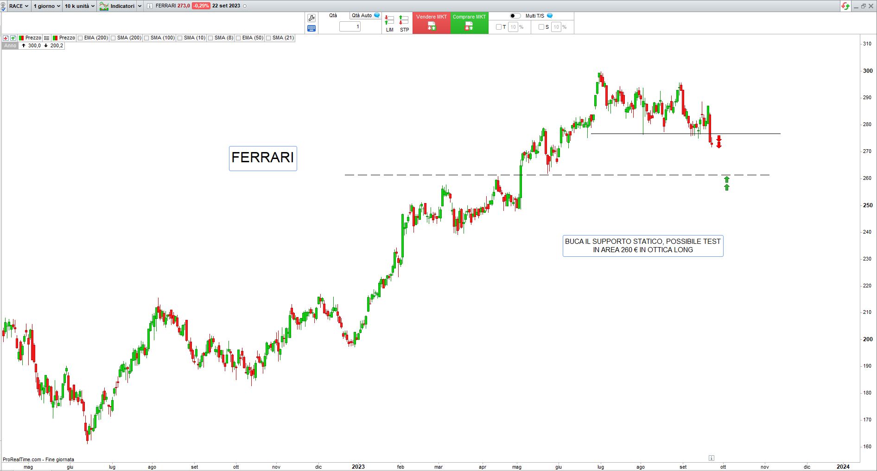Viewport: 877px width, 471px height.
Task: Click the price list settings icon
Action: [47, 38]
